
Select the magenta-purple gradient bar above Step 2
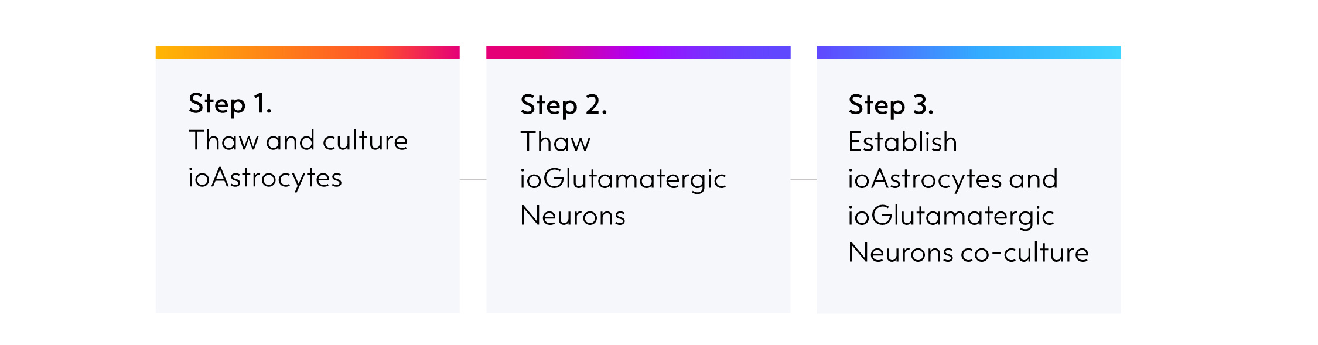click(638, 52)
